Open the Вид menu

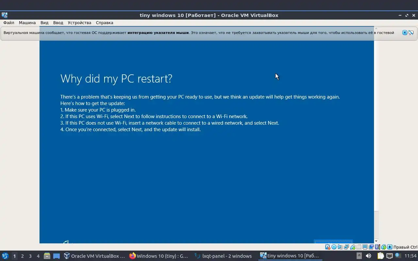44,23
